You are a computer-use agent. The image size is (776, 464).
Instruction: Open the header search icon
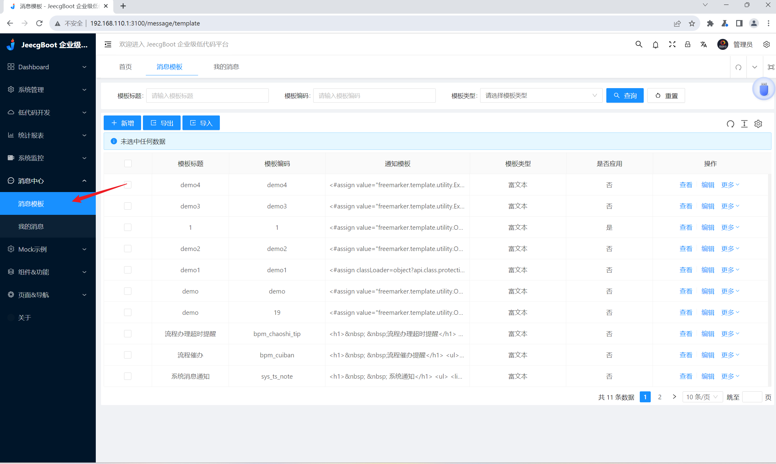pos(639,44)
